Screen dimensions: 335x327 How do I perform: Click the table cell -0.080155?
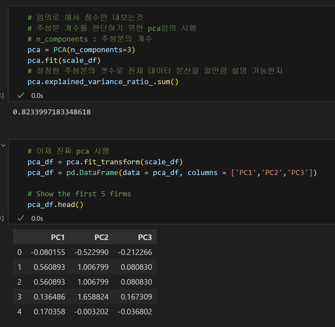coord(48,252)
